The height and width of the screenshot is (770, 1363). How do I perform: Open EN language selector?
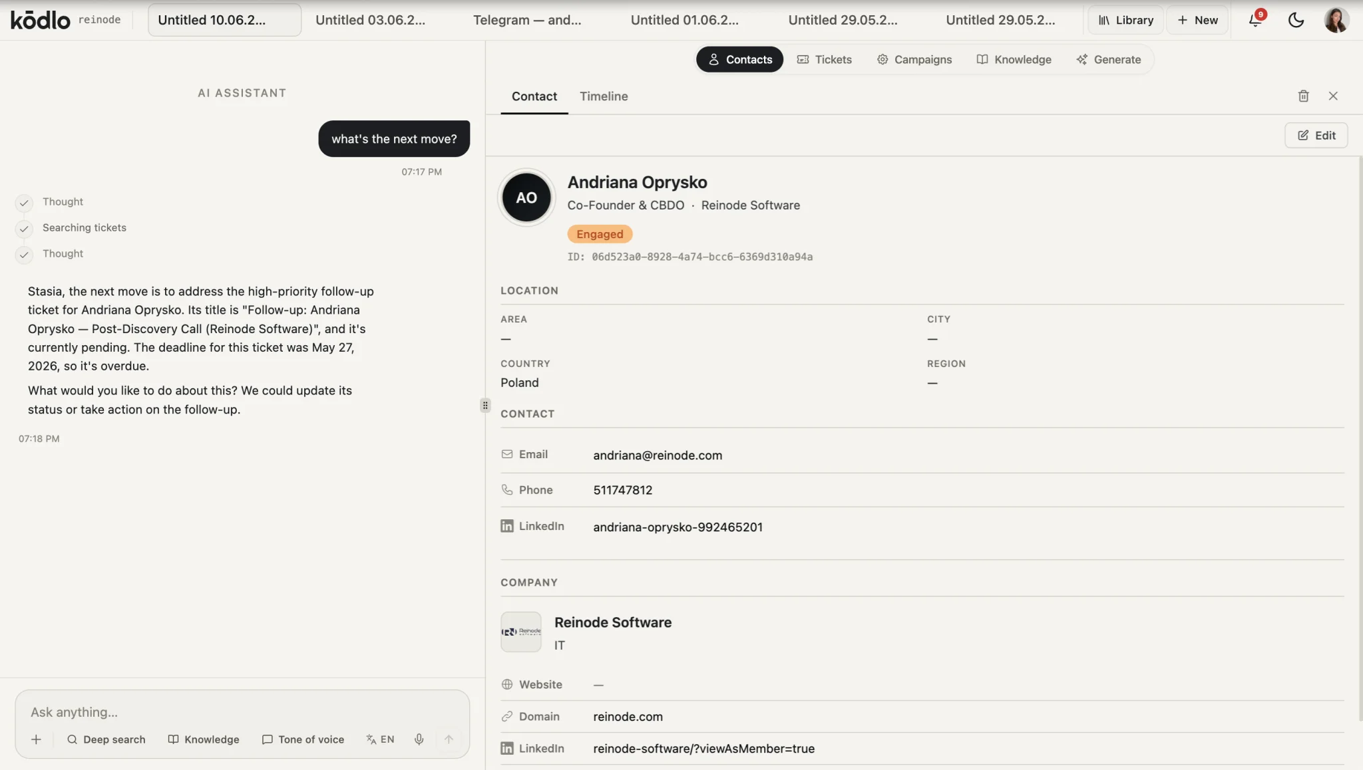pyautogui.click(x=380, y=739)
